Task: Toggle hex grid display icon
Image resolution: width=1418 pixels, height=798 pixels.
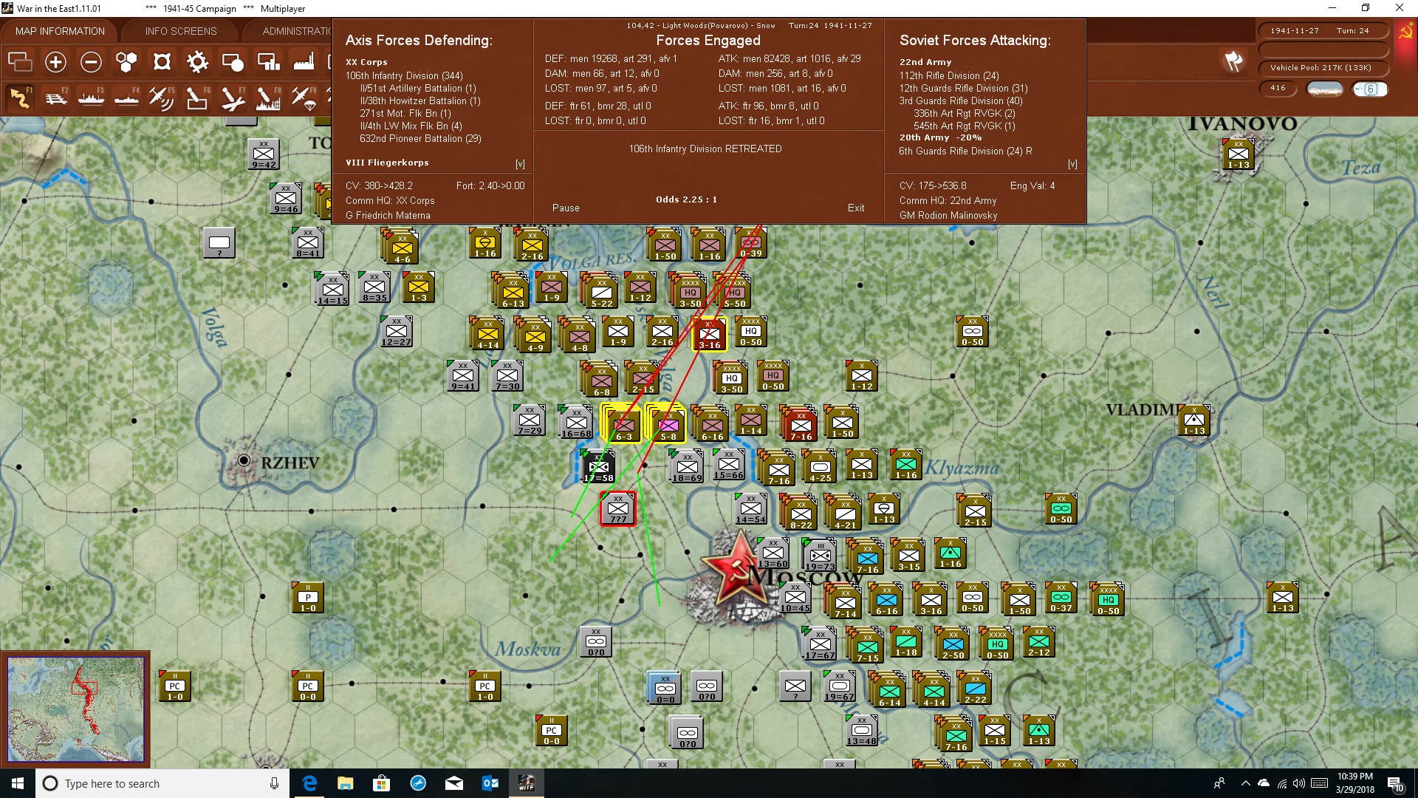Action: (126, 62)
